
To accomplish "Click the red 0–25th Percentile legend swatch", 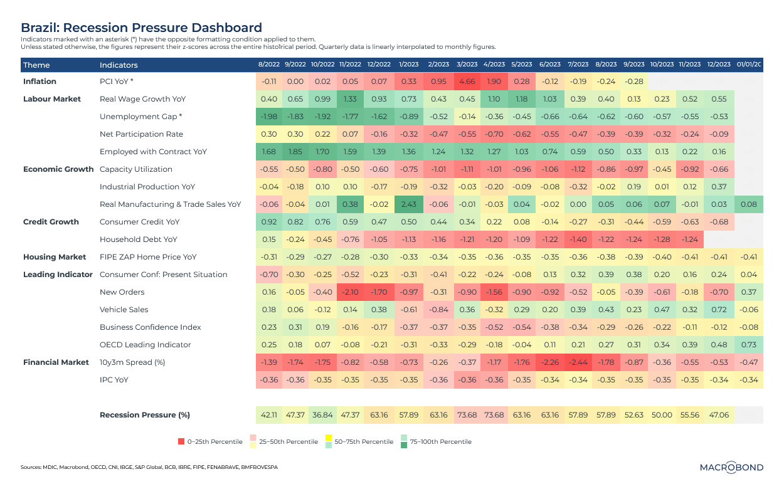I will tap(181, 442).
